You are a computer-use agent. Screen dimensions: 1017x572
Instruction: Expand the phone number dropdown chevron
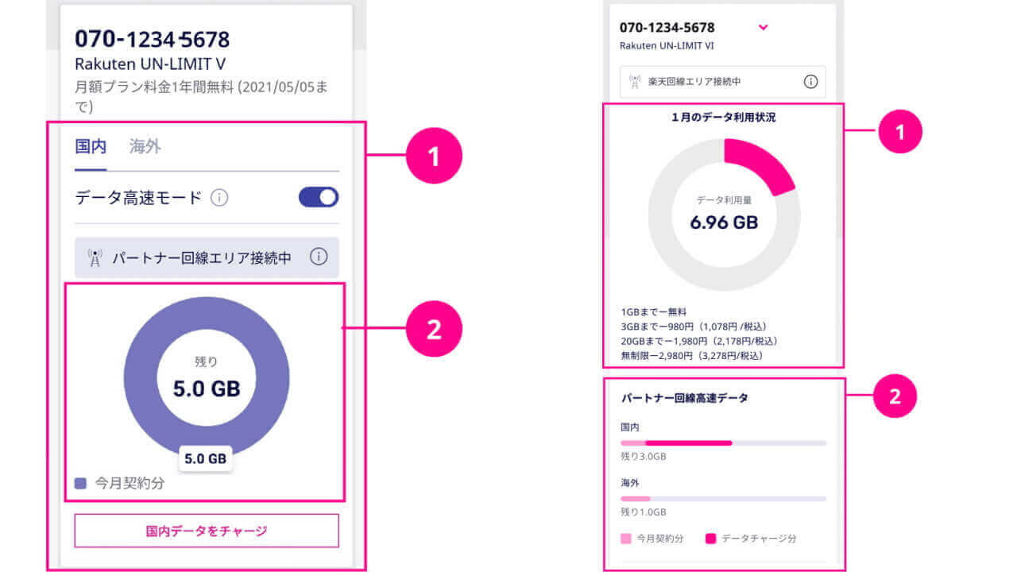[x=763, y=26]
